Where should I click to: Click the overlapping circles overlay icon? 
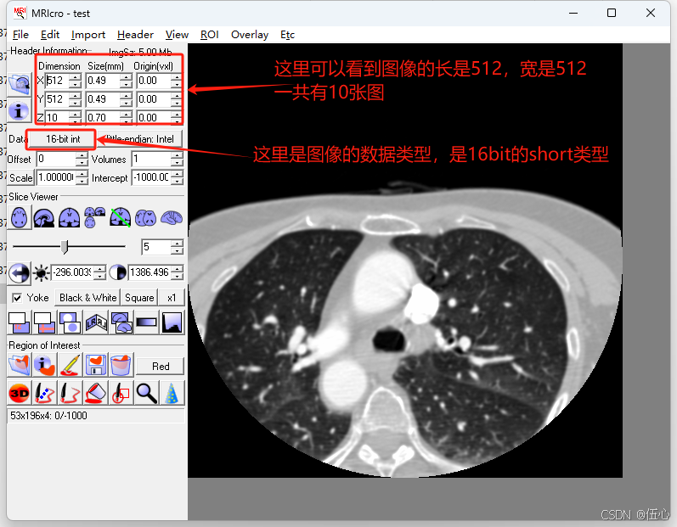70,322
